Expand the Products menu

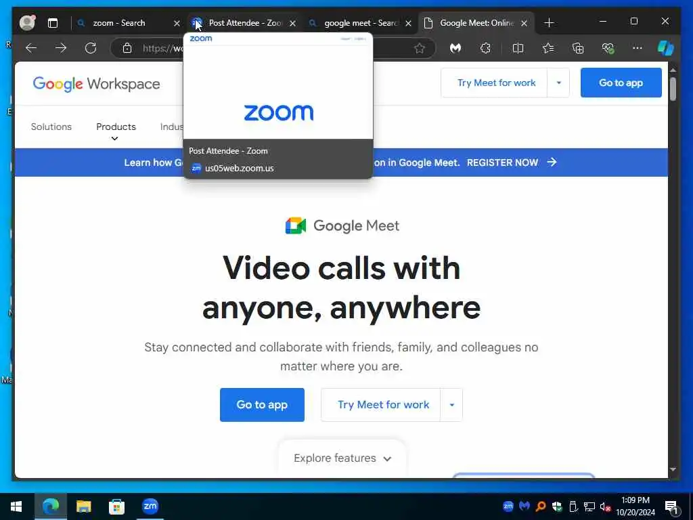116,131
